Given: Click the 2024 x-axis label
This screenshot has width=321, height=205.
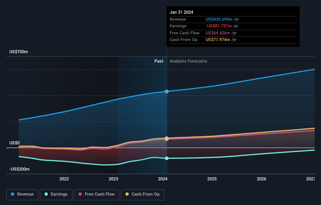Looking at the screenshot, I should (163, 179).
